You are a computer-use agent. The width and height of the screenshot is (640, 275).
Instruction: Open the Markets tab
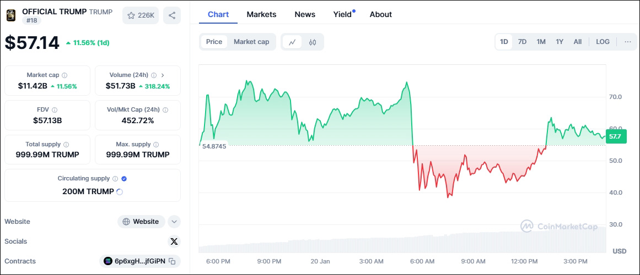[261, 14]
